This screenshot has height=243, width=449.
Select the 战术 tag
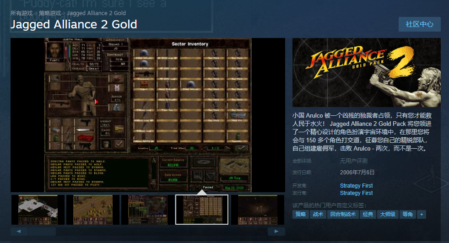point(318,214)
